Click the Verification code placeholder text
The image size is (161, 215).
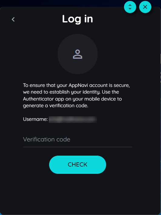[x=47, y=140]
